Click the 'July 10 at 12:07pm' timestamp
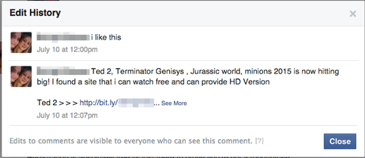 click(x=67, y=115)
